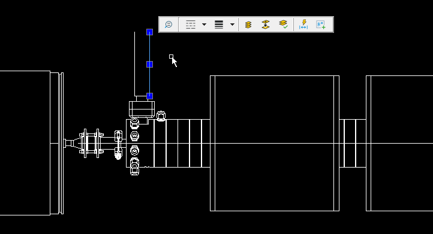Click the line weight icon with solid bars

[x=219, y=25]
